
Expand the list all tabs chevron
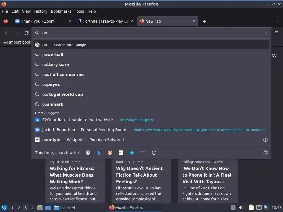click(x=277, y=21)
